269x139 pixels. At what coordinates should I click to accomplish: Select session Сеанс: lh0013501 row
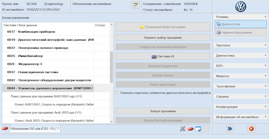tap(56, 104)
